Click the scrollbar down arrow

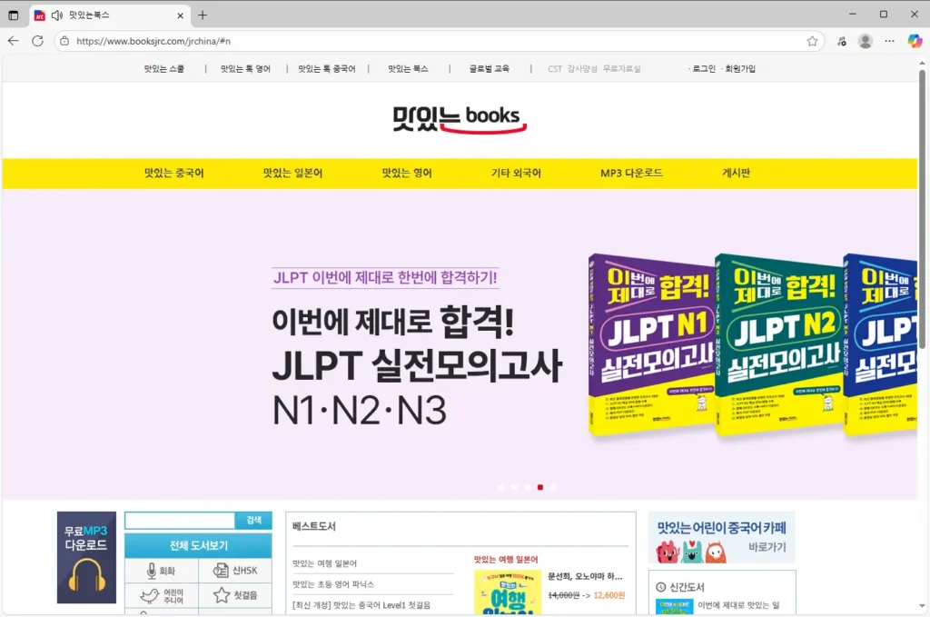(922, 606)
